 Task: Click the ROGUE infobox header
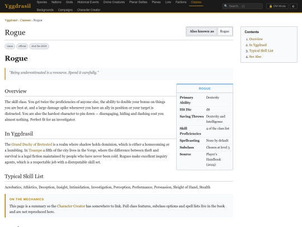coord(205,89)
